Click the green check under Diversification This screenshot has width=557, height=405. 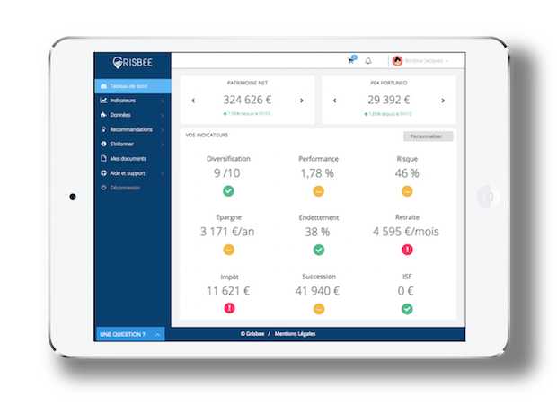228,190
